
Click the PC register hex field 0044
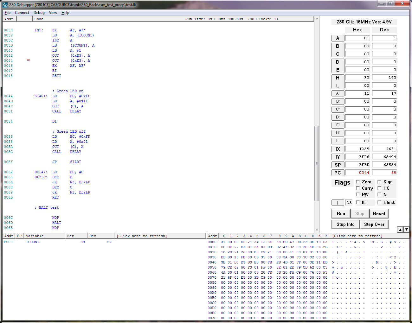tap(357, 173)
